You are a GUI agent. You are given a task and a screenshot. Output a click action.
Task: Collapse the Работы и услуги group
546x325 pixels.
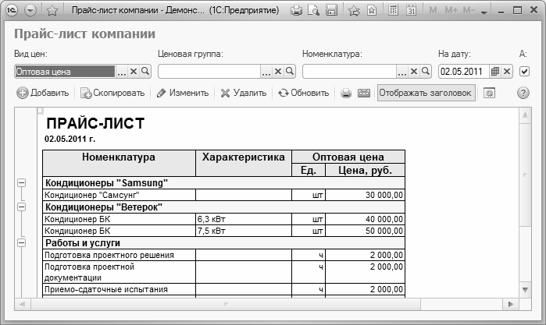click(x=21, y=242)
